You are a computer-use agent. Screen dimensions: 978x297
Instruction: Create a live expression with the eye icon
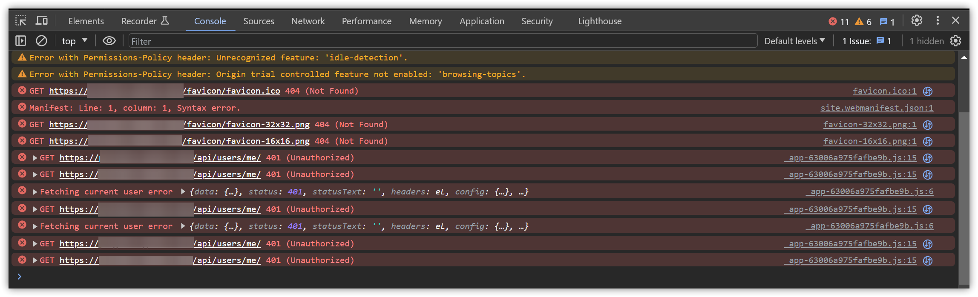109,41
